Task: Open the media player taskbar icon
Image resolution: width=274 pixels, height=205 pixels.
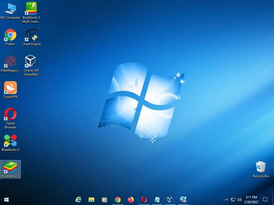Action: coord(104,200)
